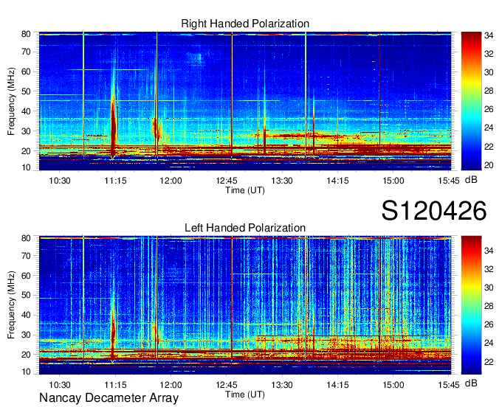The width and height of the screenshot is (502, 407).
Task: Click the 60 MHz tick of Right Handed plot
Action: [26, 72]
